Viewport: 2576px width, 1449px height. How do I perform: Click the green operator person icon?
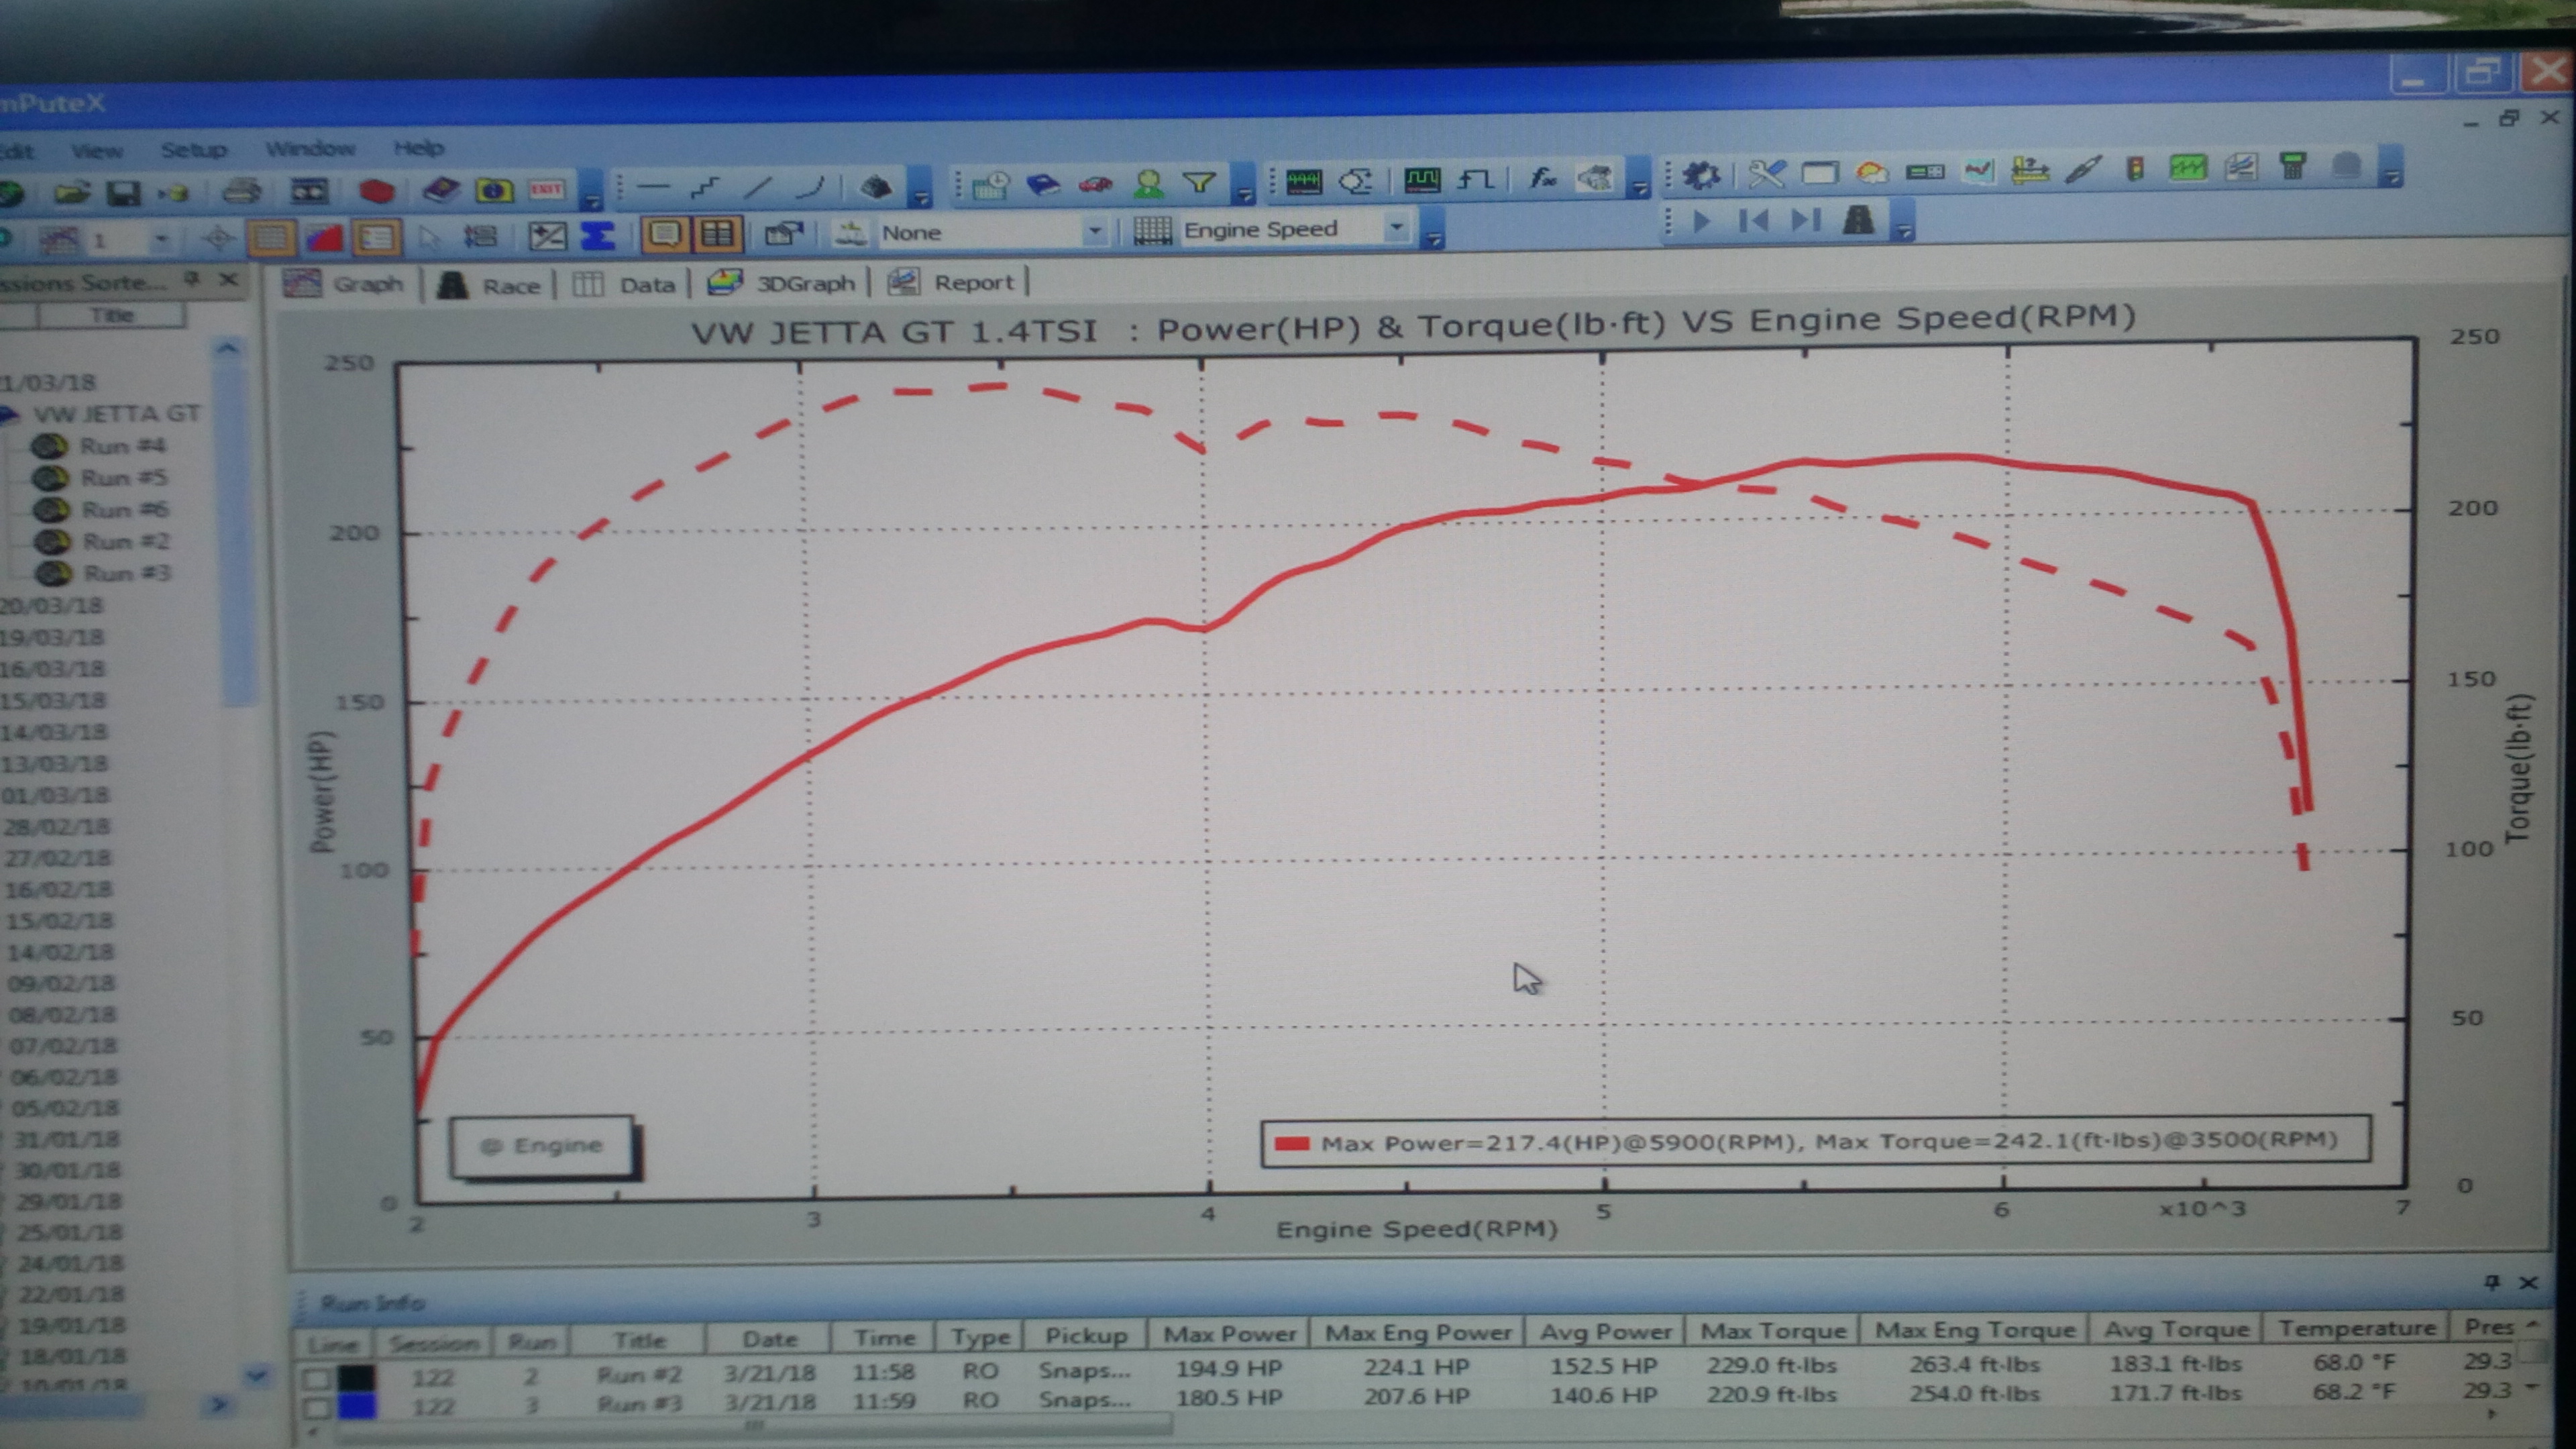[x=1149, y=183]
